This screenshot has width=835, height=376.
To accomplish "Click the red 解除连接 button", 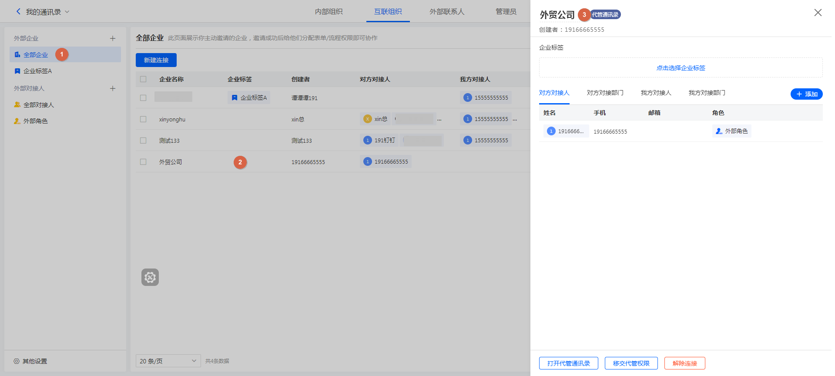I will click(684, 363).
